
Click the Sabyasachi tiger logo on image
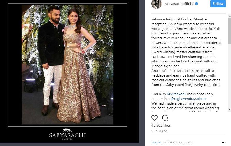67,130
